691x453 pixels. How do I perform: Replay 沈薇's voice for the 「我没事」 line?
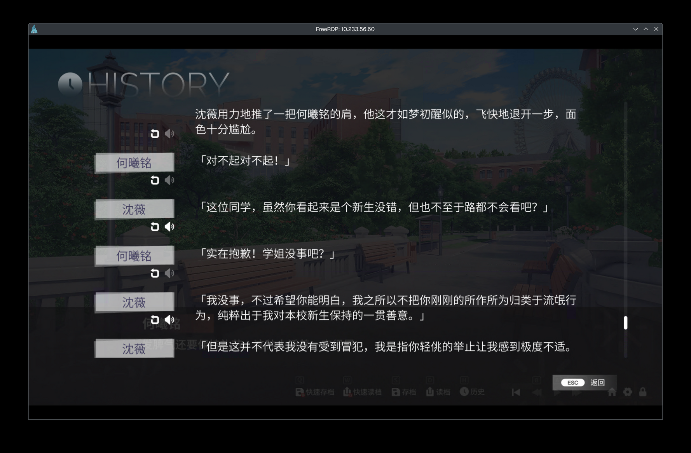pyautogui.click(x=169, y=320)
